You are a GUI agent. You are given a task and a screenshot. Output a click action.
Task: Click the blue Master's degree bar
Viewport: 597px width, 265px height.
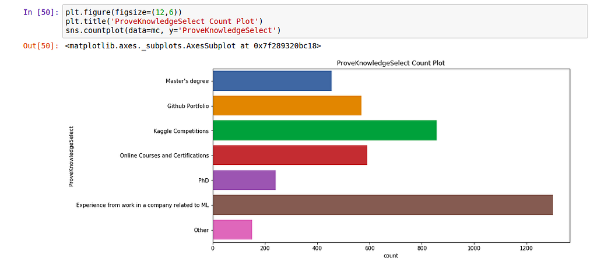(x=272, y=80)
